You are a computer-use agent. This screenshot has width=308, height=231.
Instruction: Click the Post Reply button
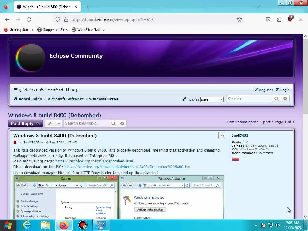pyautogui.click(x=26, y=123)
